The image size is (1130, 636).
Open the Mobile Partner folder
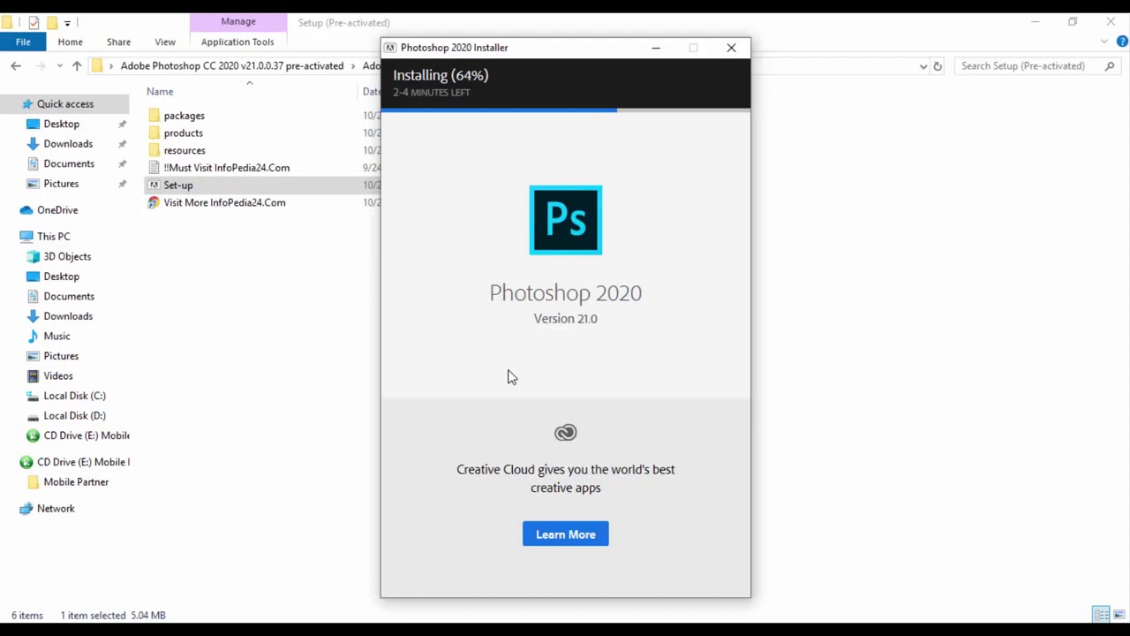(x=76, y=482)
